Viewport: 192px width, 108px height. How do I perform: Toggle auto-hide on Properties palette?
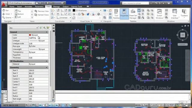coord(53,28)
